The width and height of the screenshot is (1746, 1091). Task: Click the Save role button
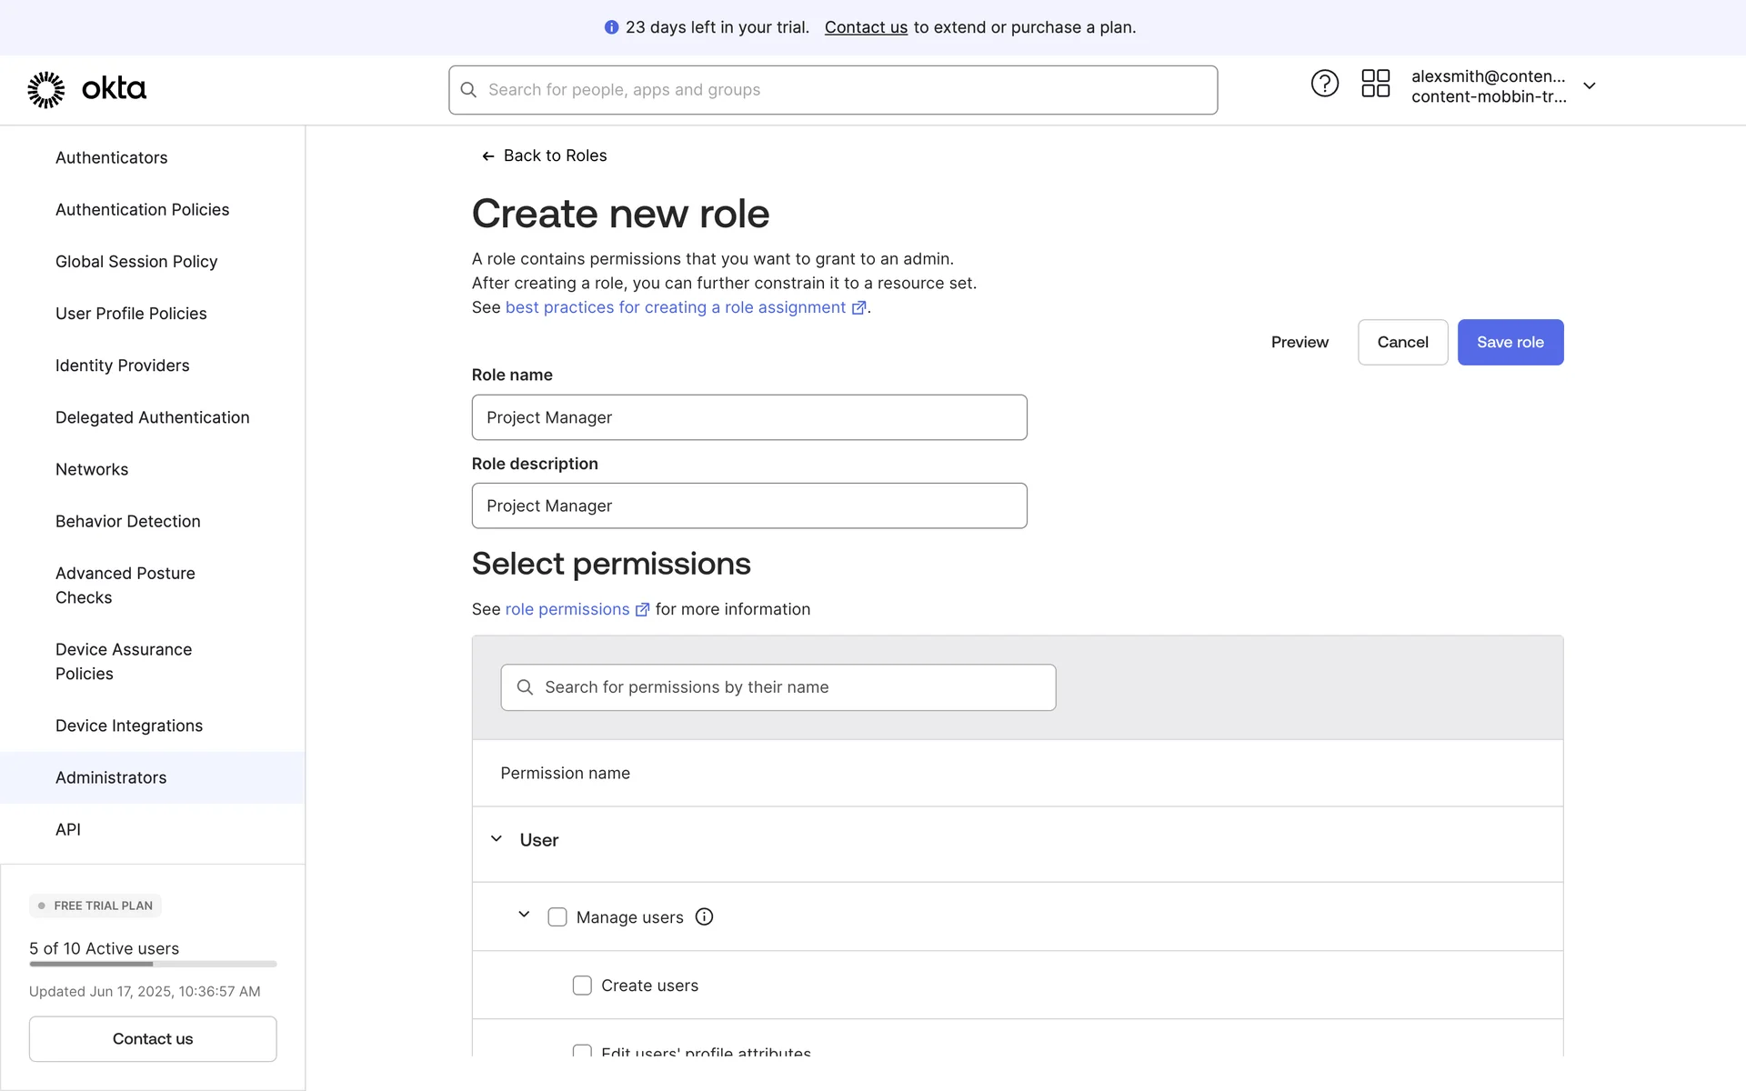pyautogui.click(x=1510, y=342)
